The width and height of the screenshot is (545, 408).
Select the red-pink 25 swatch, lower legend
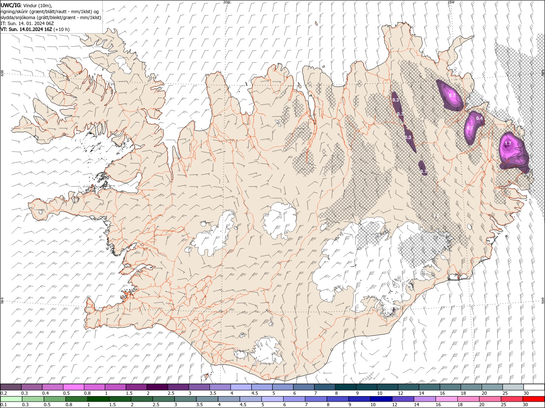(x=512, y=399)
